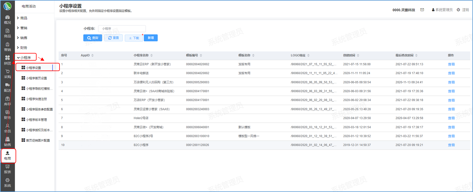Click 查看 link for 联丰宅鲜送 row
This screenshot has width=473, height=192.
(451, 73)
